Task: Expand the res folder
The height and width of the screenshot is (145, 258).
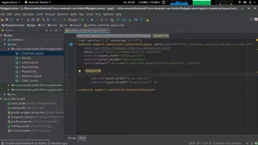Action: pos(5,94)
